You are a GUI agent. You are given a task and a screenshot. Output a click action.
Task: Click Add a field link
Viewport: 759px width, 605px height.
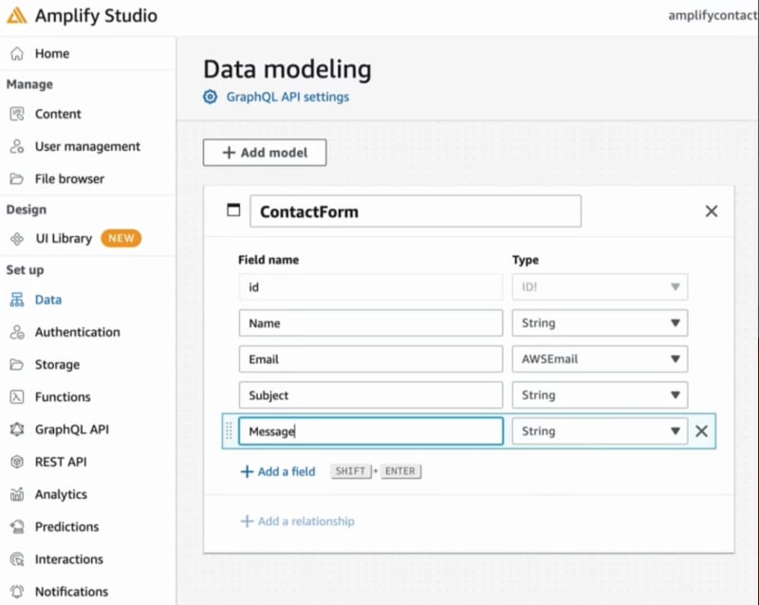click(278, 471)
